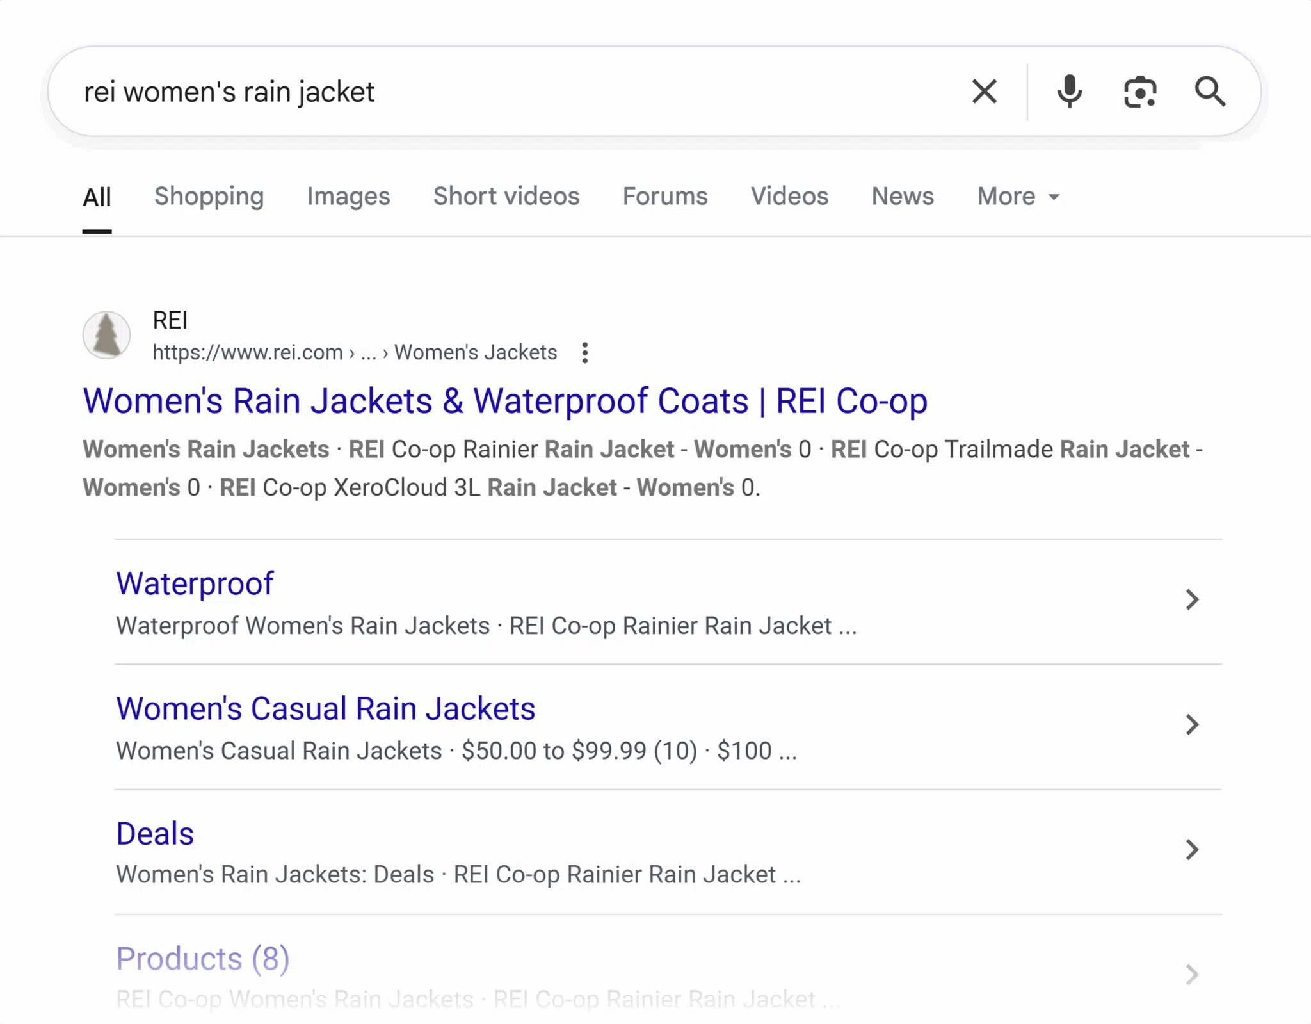Expand the chevron on the Deals row
Viewport: 1311px width, 1024px height.
1191,850
